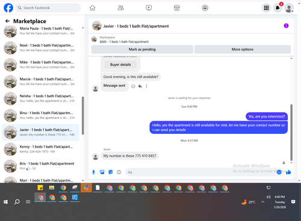The height and width of the screenshot is (221, 301).
Task: Open Task View on the taskbar
Action: point(28,202)
